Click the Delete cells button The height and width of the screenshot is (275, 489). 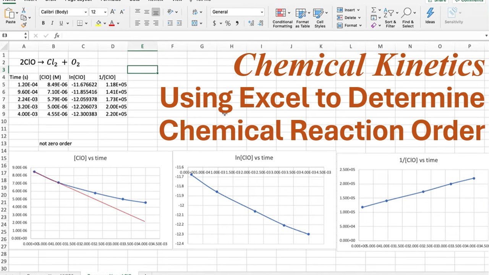tap(350, 18)
